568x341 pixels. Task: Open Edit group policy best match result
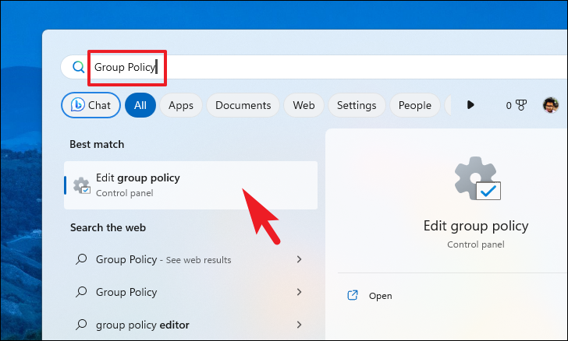coord(190,185)
